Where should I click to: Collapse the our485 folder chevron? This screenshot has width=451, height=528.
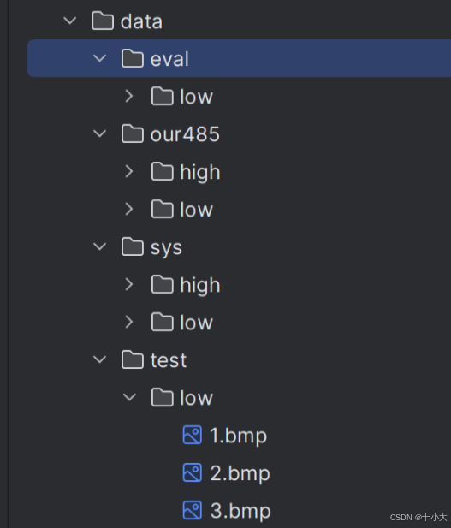99,133
